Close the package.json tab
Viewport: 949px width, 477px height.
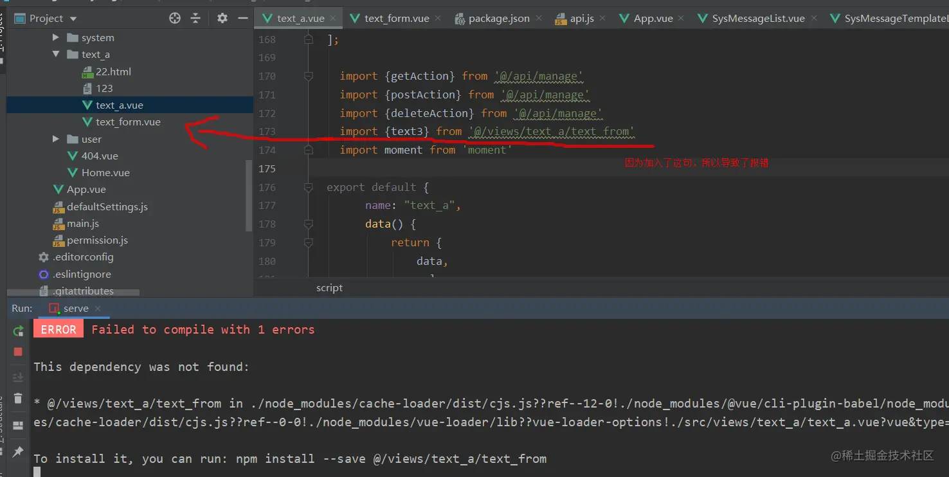[x=538, y=19]
